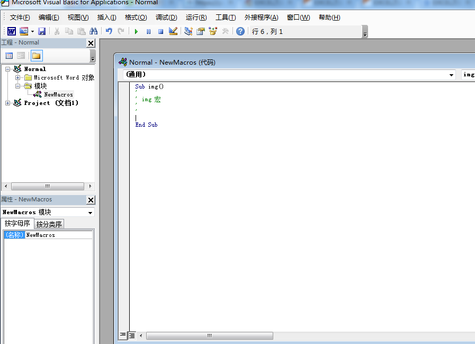Image resolution: width=475 pixels, height=344 pixels.
Task: Open Visual Basic Help question icon
Action: [x=240, y=31]
